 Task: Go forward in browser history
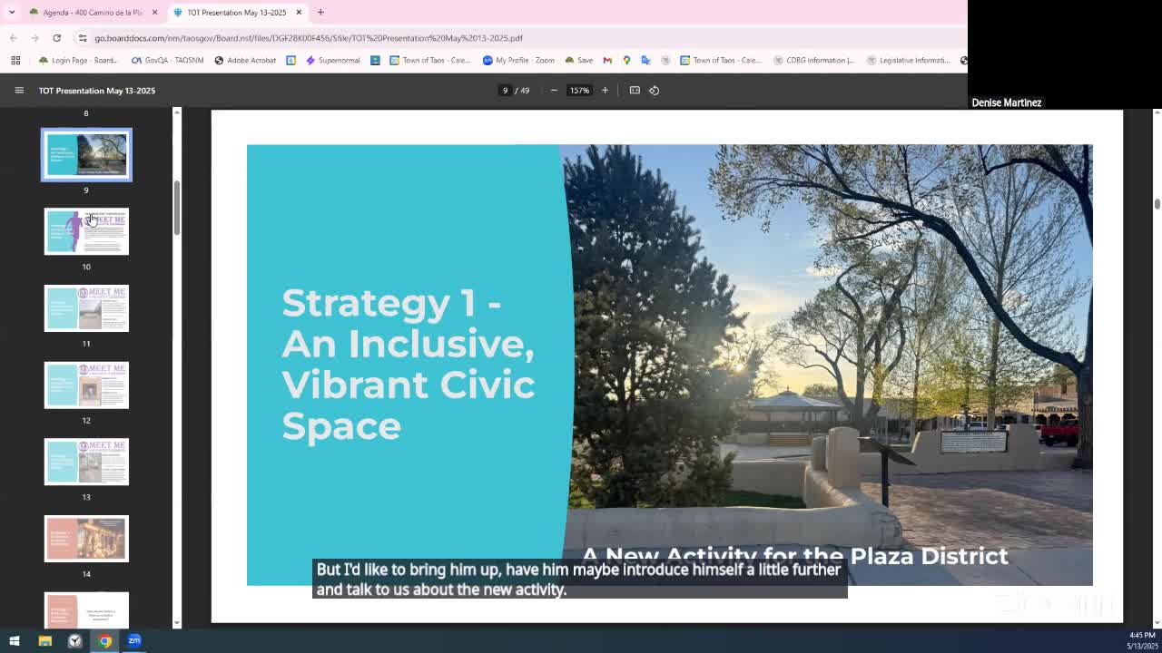[x=34, y=38]
